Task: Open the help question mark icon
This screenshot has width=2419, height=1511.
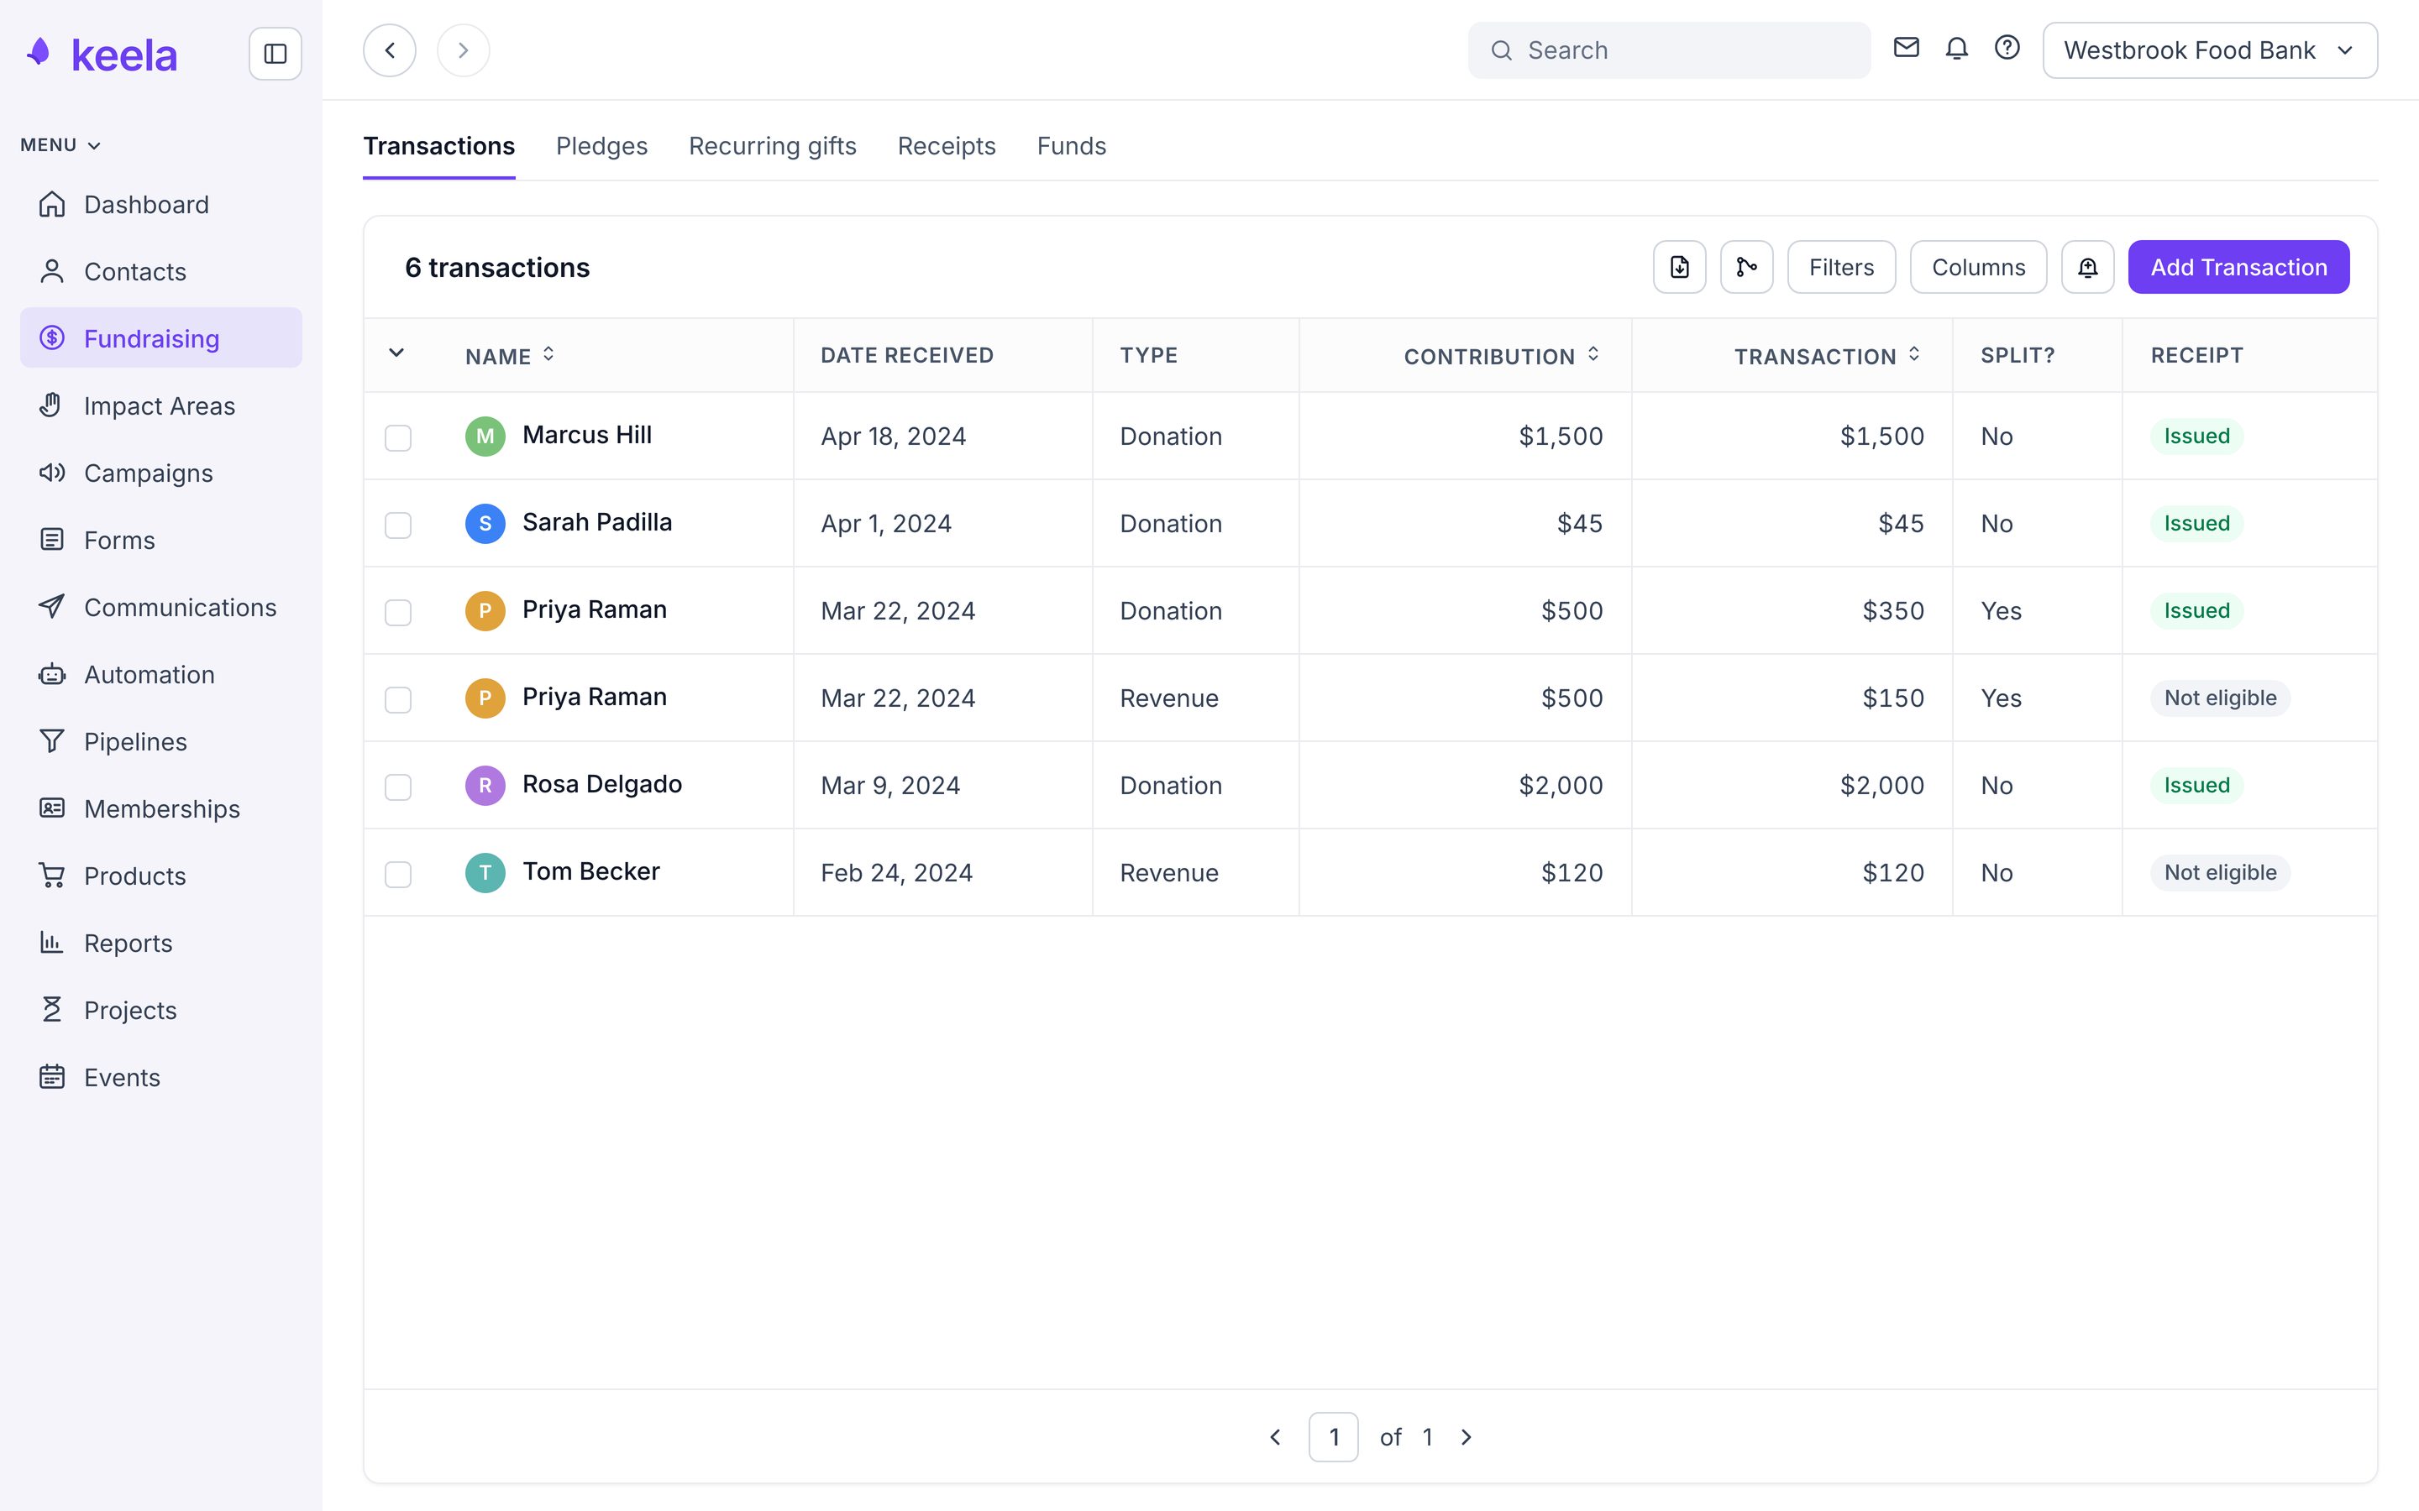Action: (2007, 48)
